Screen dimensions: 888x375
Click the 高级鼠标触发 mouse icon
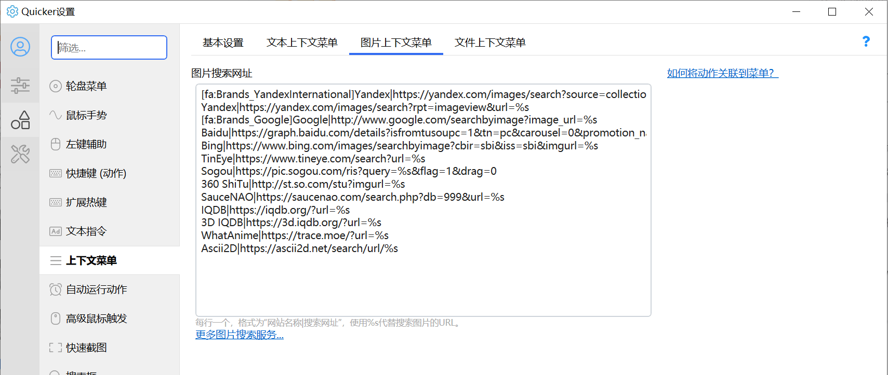56,318
